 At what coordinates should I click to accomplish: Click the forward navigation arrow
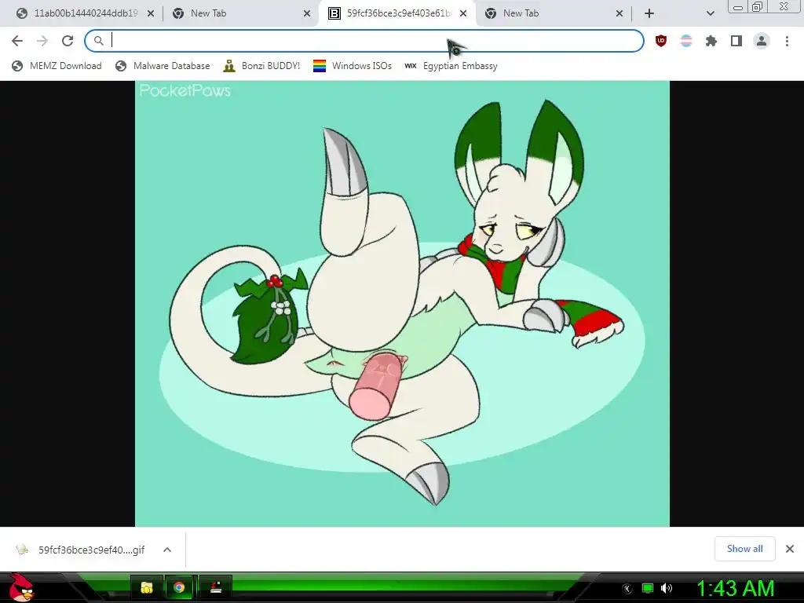42,41
